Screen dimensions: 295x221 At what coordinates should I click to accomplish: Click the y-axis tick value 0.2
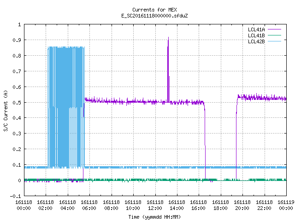pyautogui.click(x=17, y=149)
